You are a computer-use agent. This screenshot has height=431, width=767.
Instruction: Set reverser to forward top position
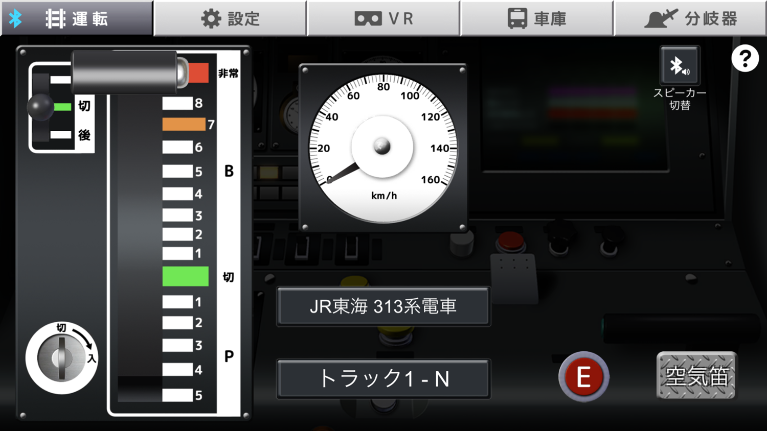click(60, 80)
